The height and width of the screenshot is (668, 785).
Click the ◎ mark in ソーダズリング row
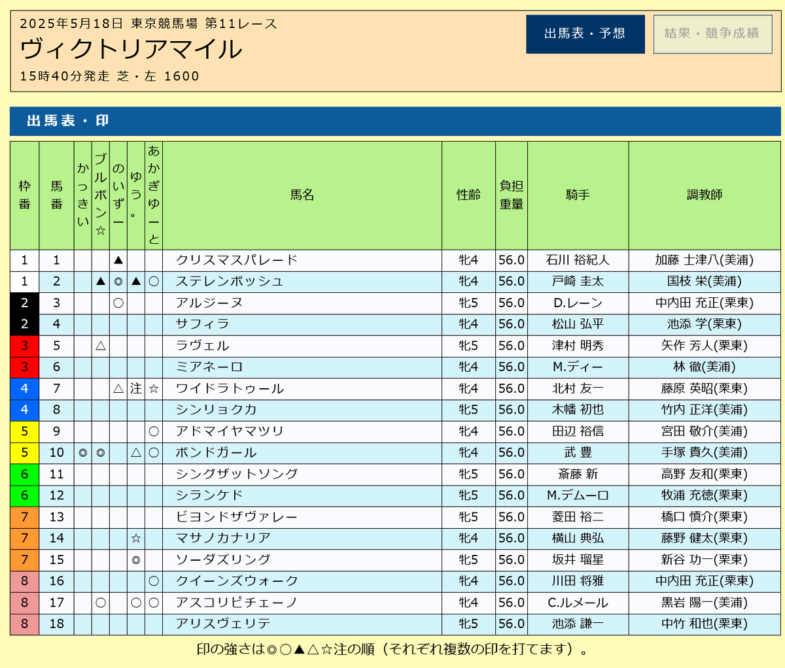pos(136,559)
